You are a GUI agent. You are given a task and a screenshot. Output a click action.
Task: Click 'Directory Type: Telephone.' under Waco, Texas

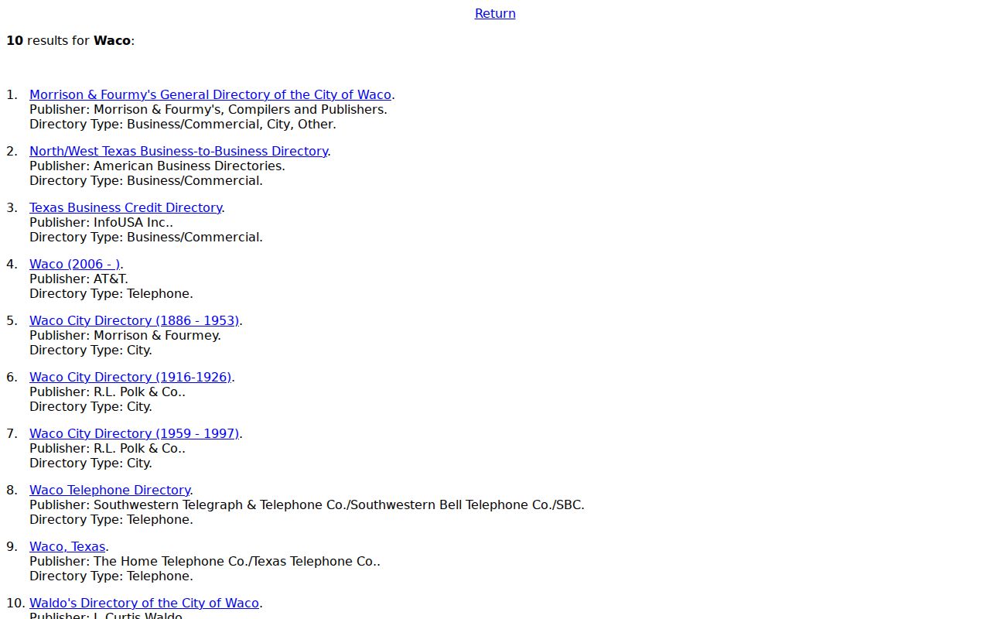click(111, 576)
